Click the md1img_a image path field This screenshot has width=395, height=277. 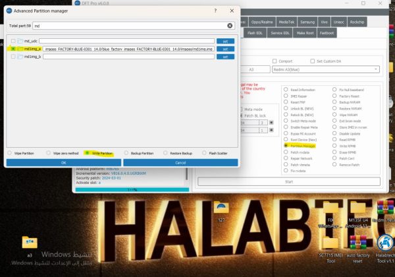(x=128, y=49)
